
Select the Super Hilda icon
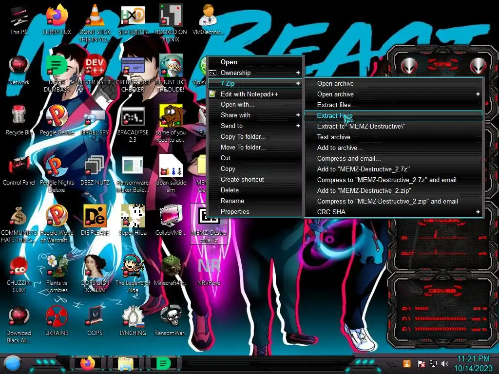click(x=133, y=221)
